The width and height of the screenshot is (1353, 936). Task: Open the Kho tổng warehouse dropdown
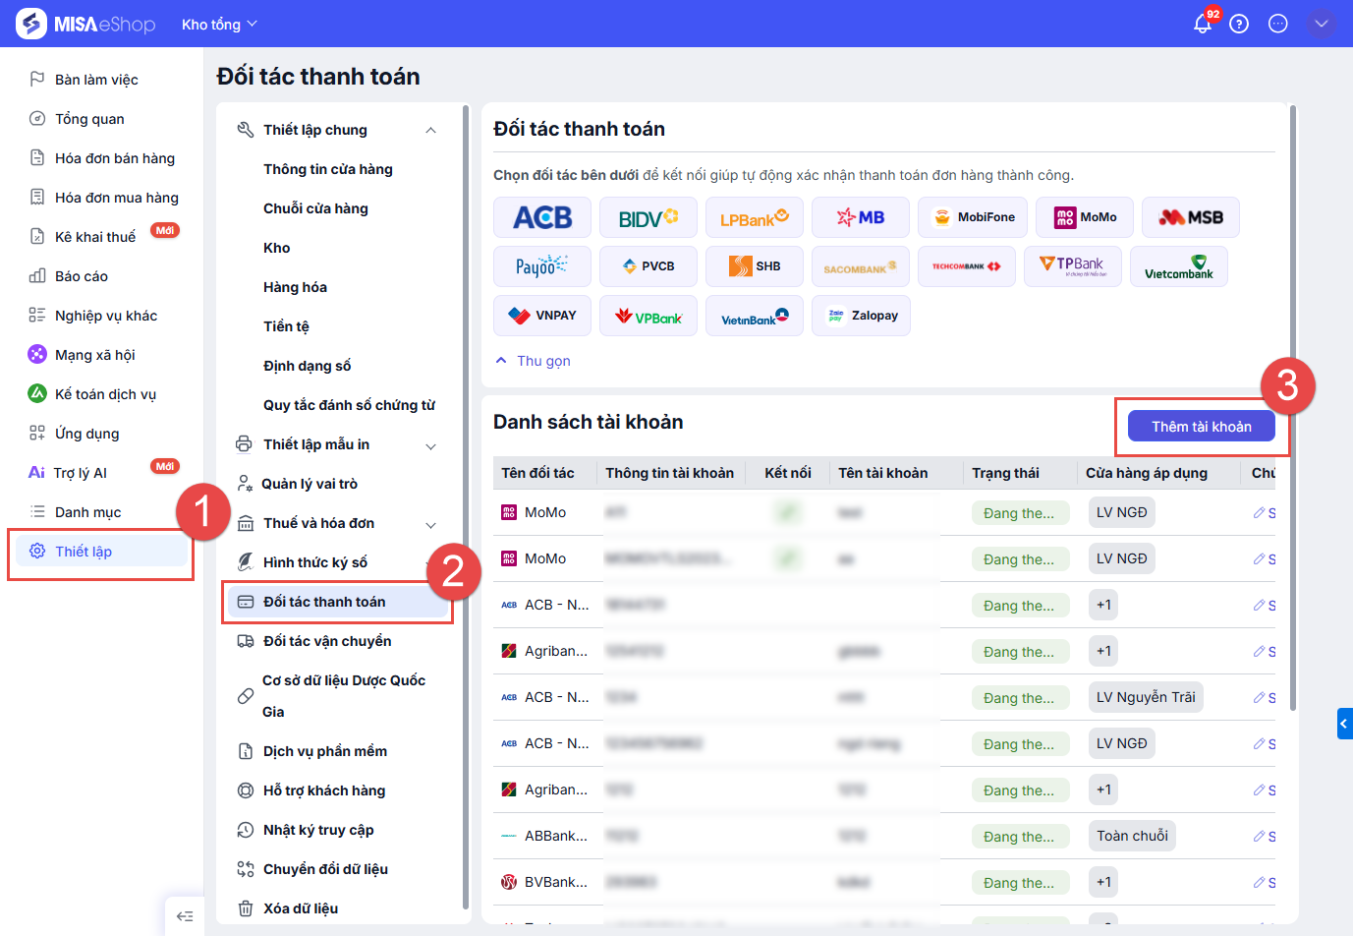point(219,24)
